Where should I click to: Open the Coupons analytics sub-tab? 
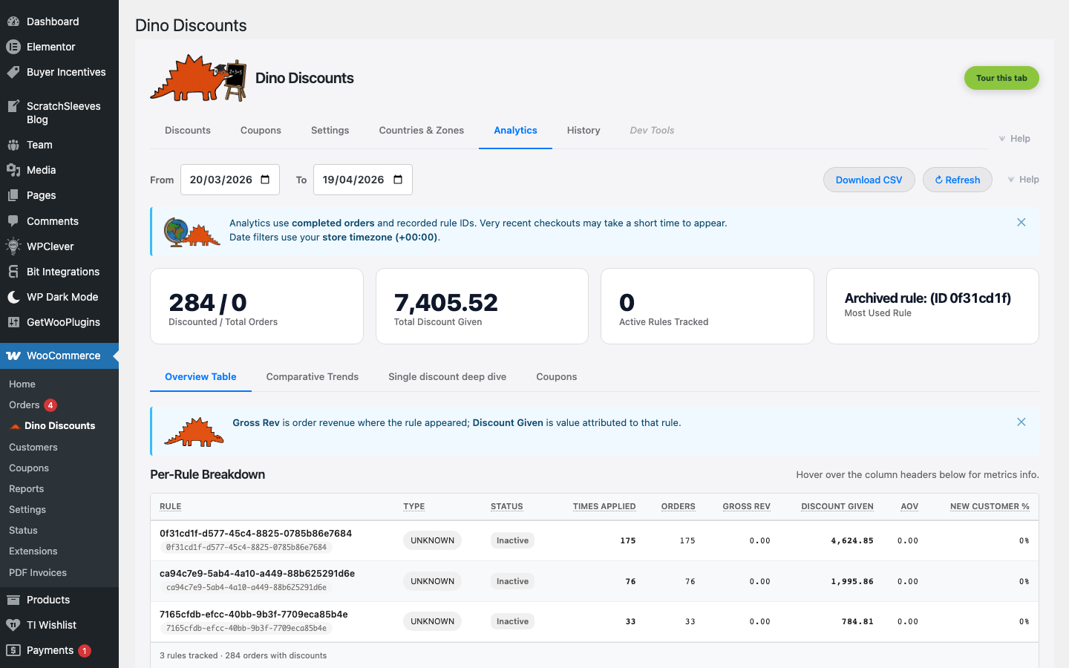point(557,376)
